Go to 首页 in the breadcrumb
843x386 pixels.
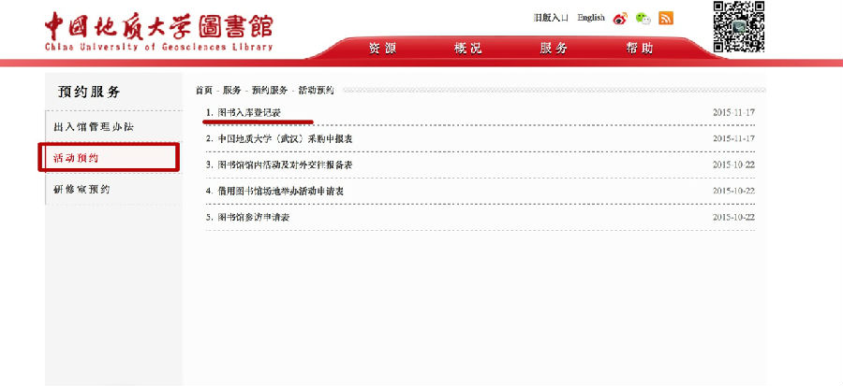click(x=204, y=90)
